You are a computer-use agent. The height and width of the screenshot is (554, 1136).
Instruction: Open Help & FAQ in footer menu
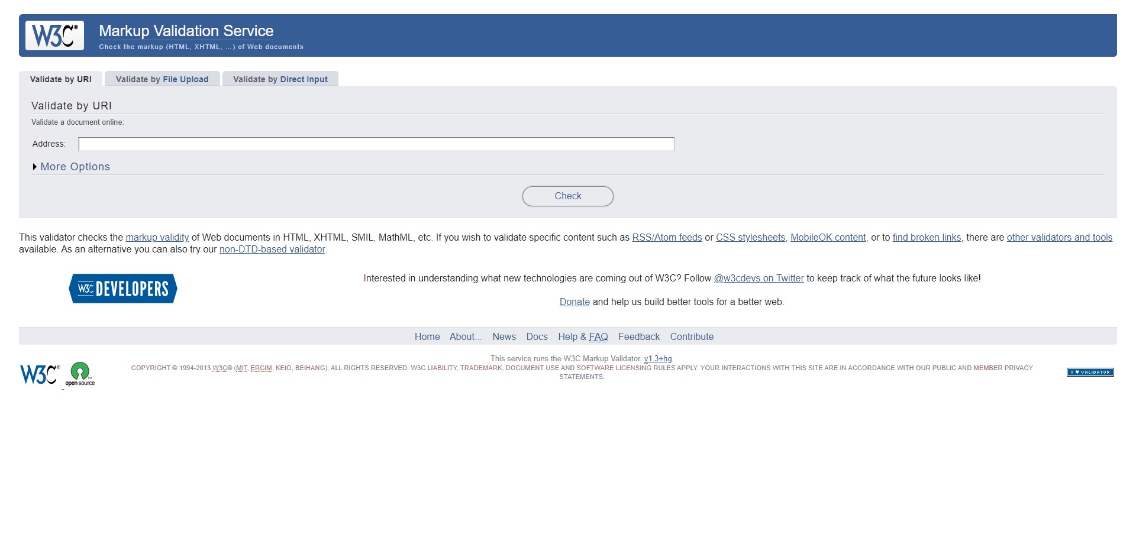click(583, 337)
